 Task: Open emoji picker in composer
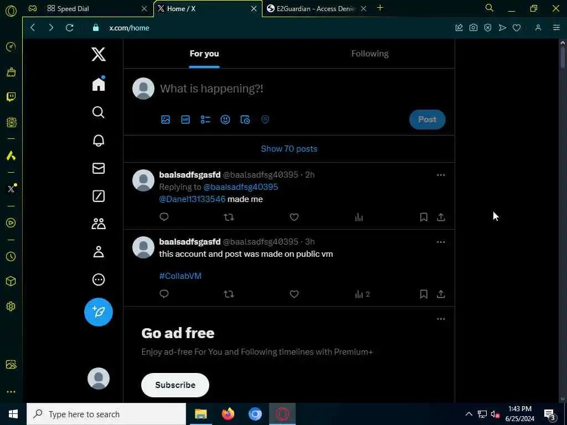pyautogui.click(x=225, y=120)
